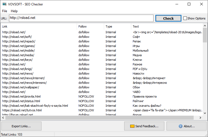
Task: Open the File menu
Action: (5, 11)
